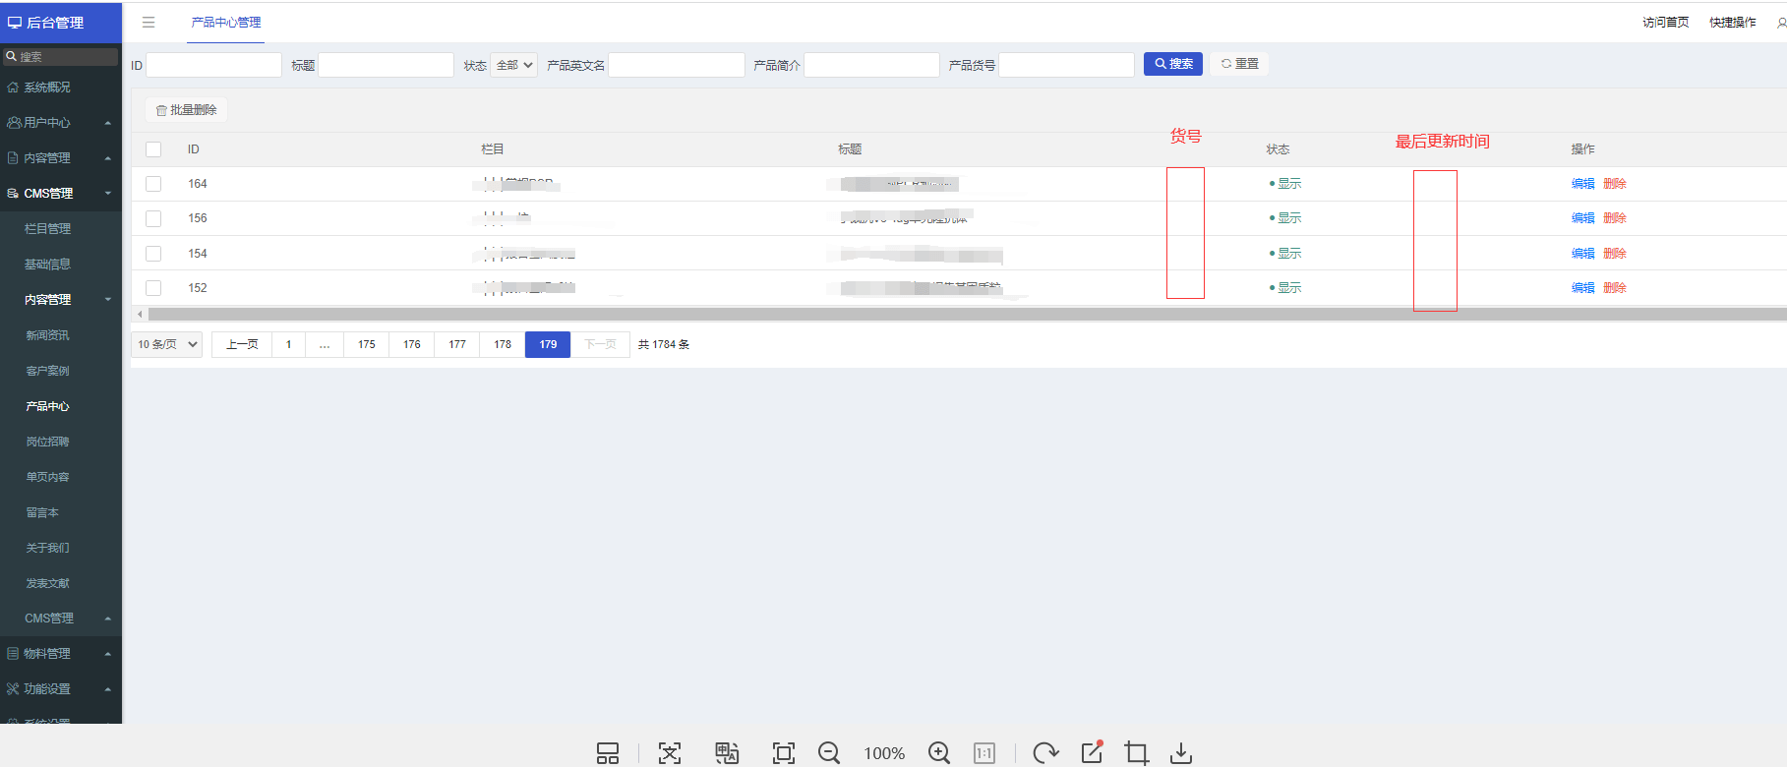Open 基础信息 menu item
The width and height of the screenshot is (1787, 767).
[x=60, y=265]
